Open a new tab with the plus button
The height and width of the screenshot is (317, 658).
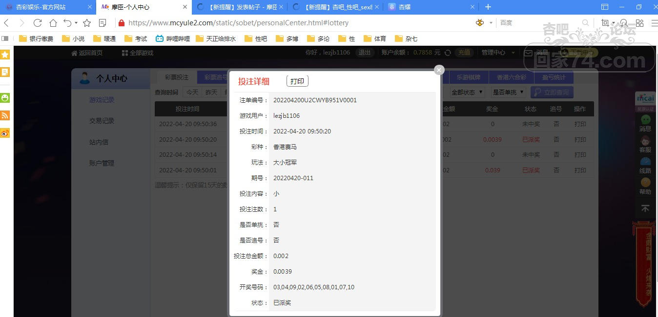tap(488, 7)
